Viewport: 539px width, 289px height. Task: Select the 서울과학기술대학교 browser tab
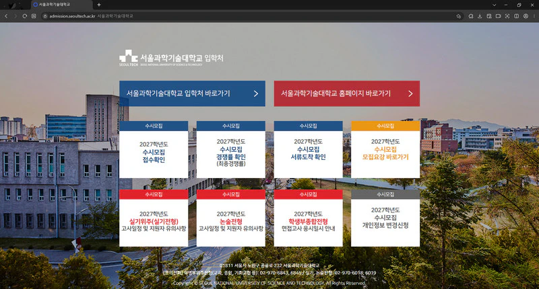(x=61, y=5)
